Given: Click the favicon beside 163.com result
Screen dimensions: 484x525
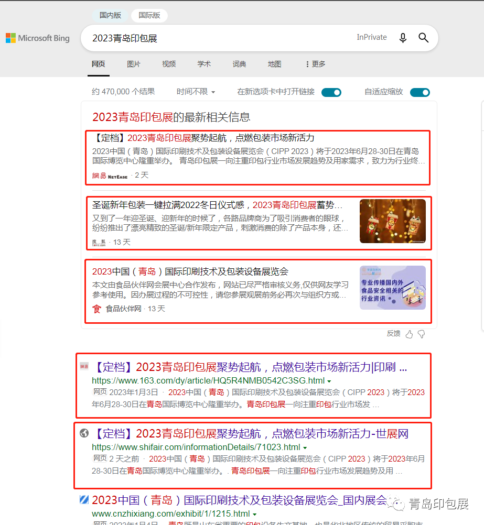Looking at the screenshot, I should pos(84,366).
